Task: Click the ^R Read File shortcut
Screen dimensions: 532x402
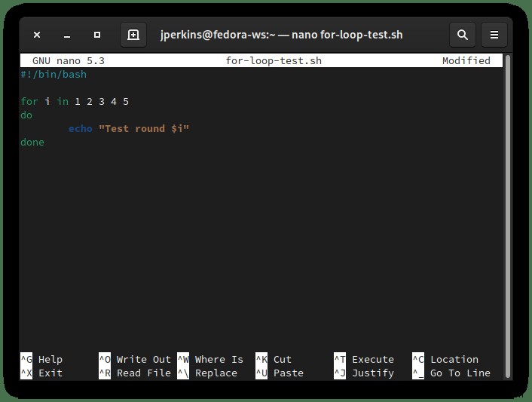Action: [x=135, y=373]
